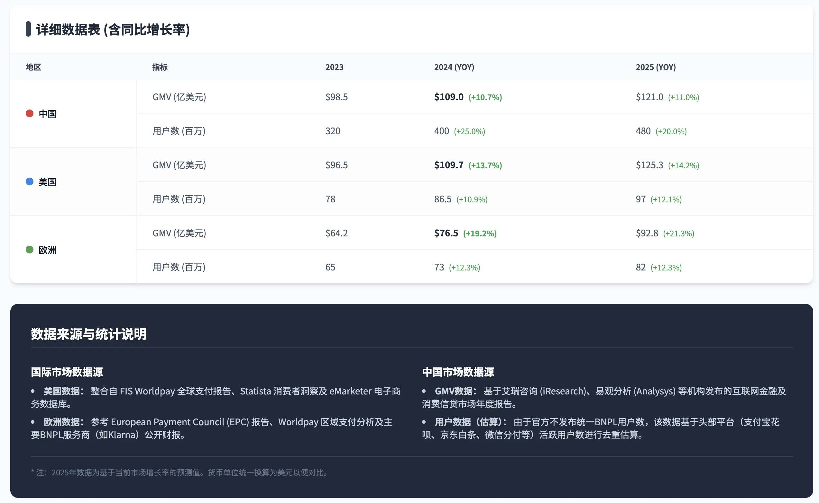Click the 2025 (YOY) column header
This screenshot has height=503, width=819.
click(x=656, y=67)
